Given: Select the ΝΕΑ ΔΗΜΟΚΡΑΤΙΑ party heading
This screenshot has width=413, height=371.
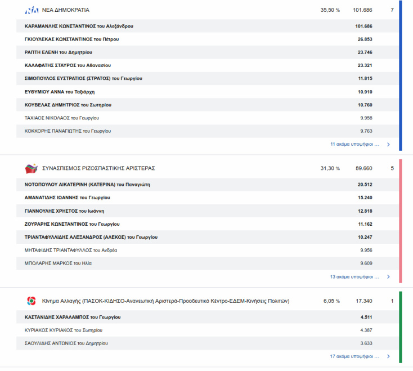Looking at the screenshot, I should [x=65, y=10].
